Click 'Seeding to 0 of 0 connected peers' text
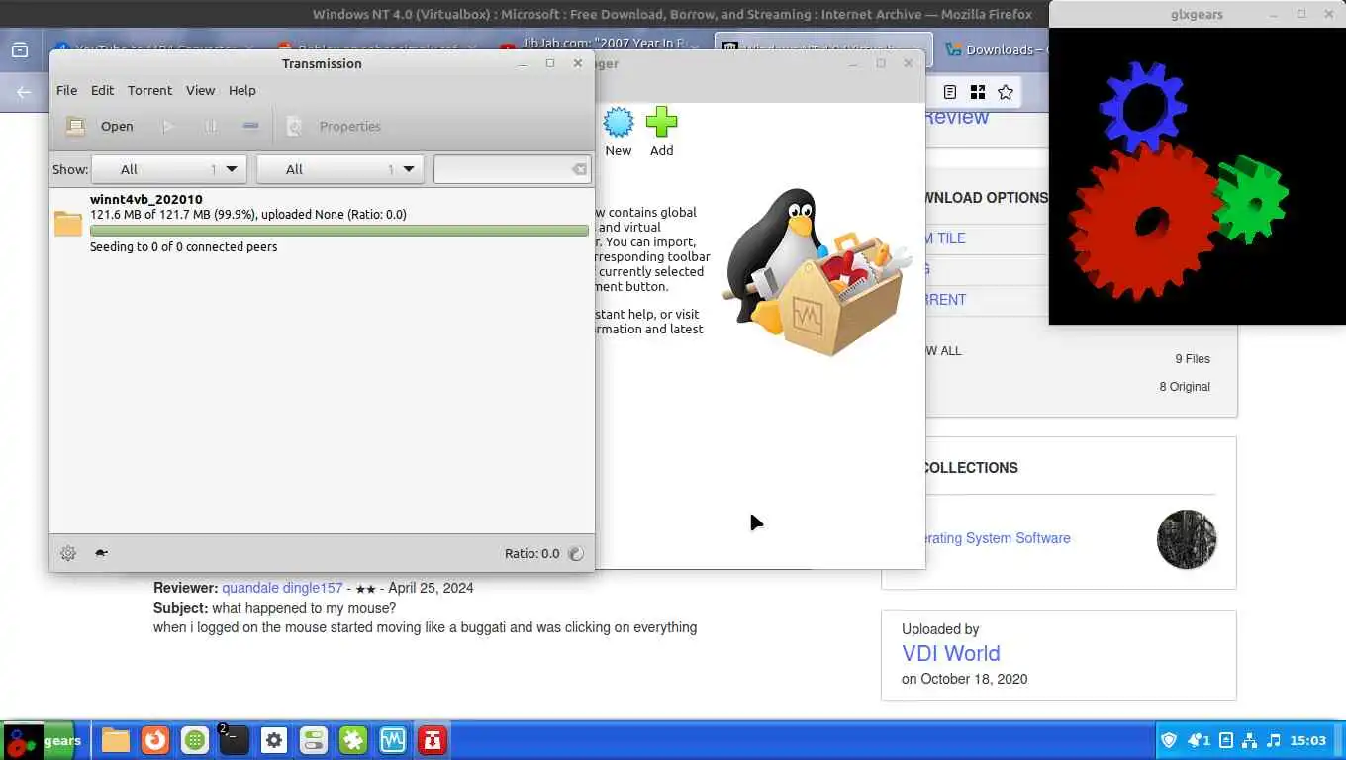The image size is (1346, 760). (x=183, y=246)
